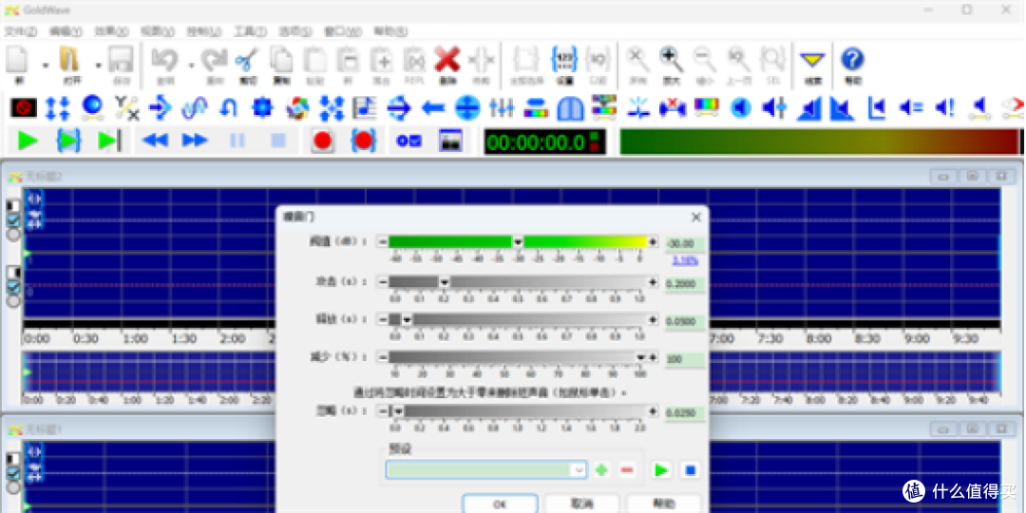
Task: Expand the preset combo box in dialog
Action: (579, 470)
